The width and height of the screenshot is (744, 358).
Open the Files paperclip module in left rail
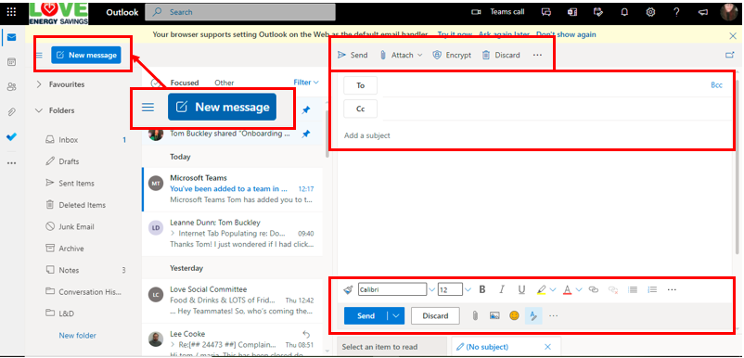point(11,112)
